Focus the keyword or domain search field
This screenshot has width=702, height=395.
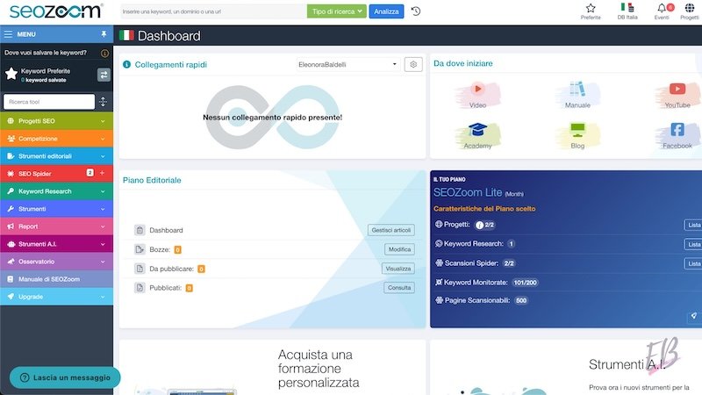click(213, 11)
